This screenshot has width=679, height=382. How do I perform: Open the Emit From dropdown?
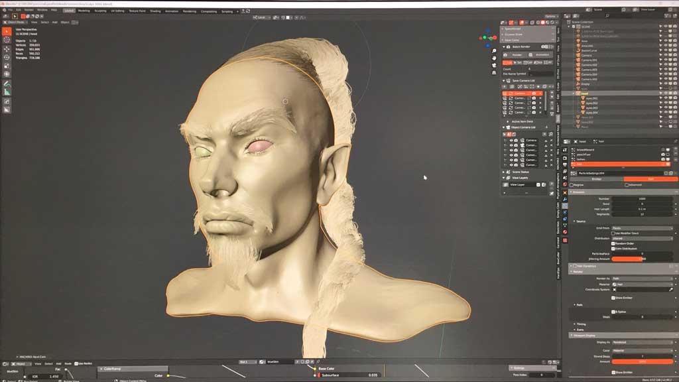coord(642,228)
